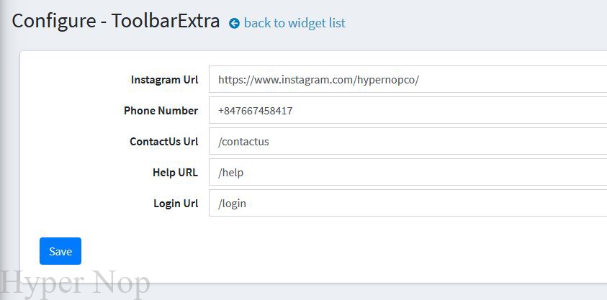
Task: Click the Login Url label
Action: click(176, 204)
